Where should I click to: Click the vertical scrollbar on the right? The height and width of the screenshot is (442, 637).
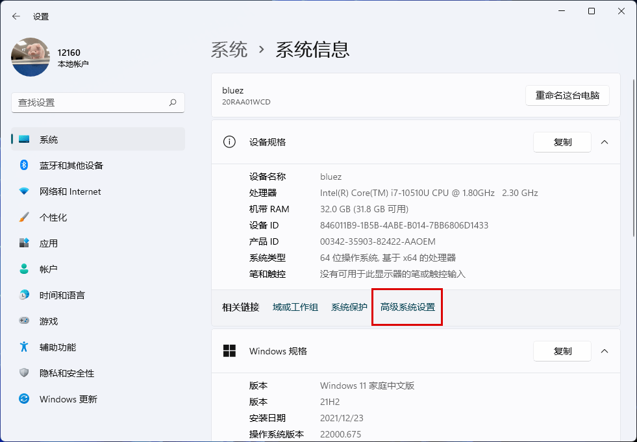click(634, 156)
